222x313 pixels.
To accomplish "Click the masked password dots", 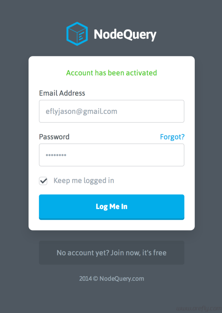I will click(x=56, y=155).
